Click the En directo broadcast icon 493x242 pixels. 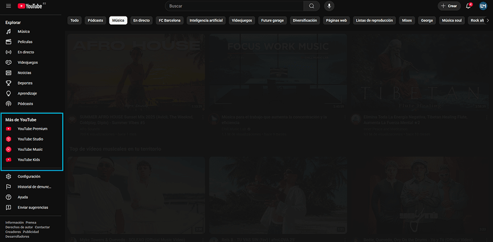click(x=9, y=52)
